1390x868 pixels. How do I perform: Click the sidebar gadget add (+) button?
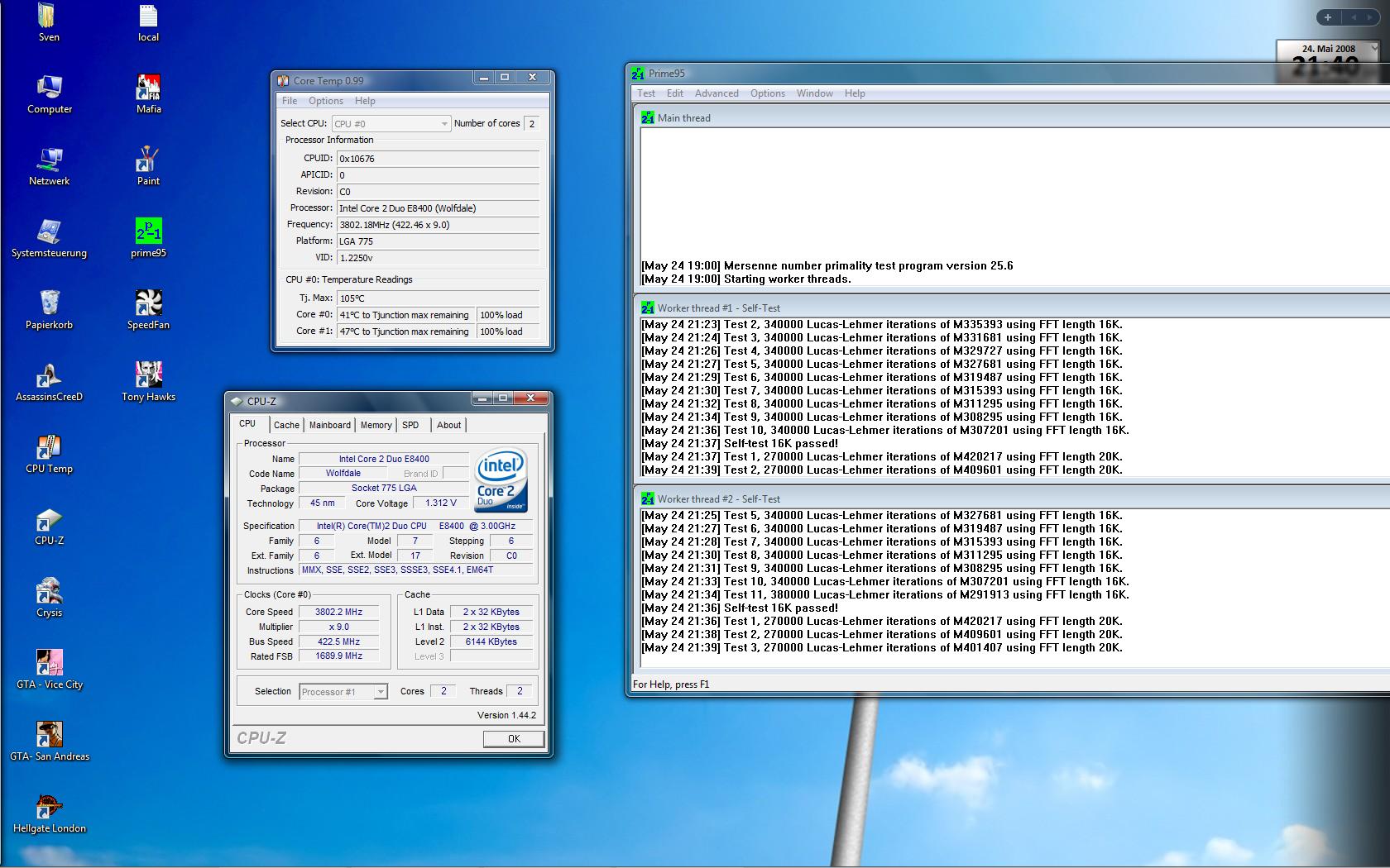(x=1328, y=17)
